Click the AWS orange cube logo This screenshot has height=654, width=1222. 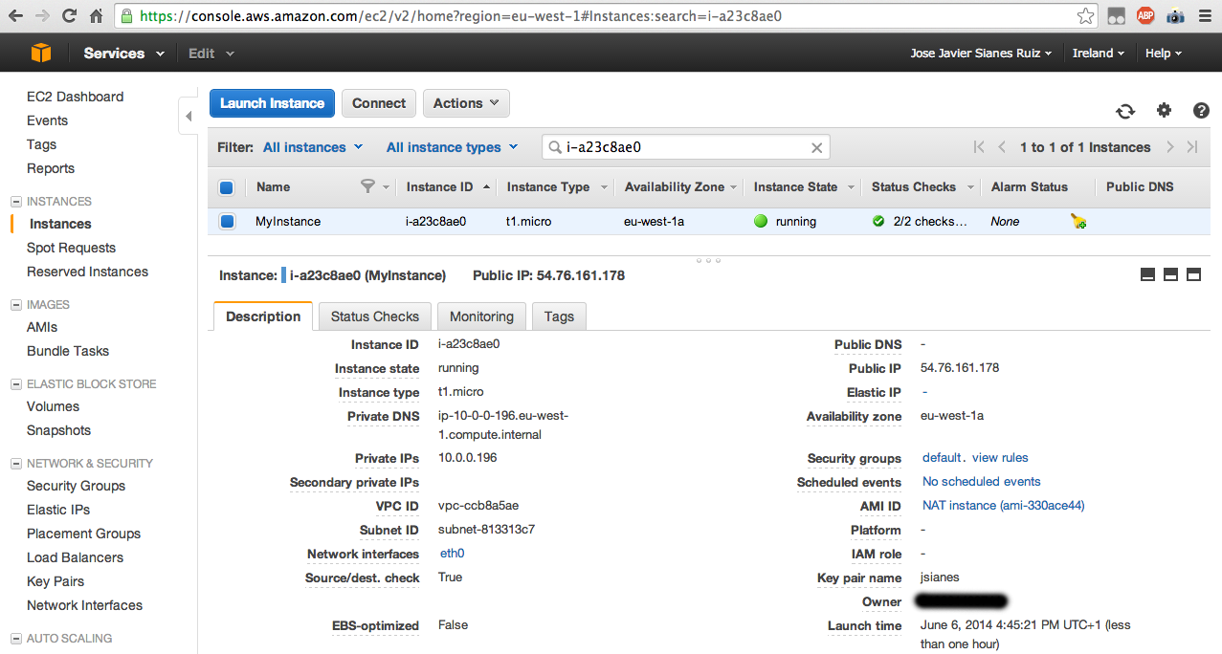(x=41, y=54)
